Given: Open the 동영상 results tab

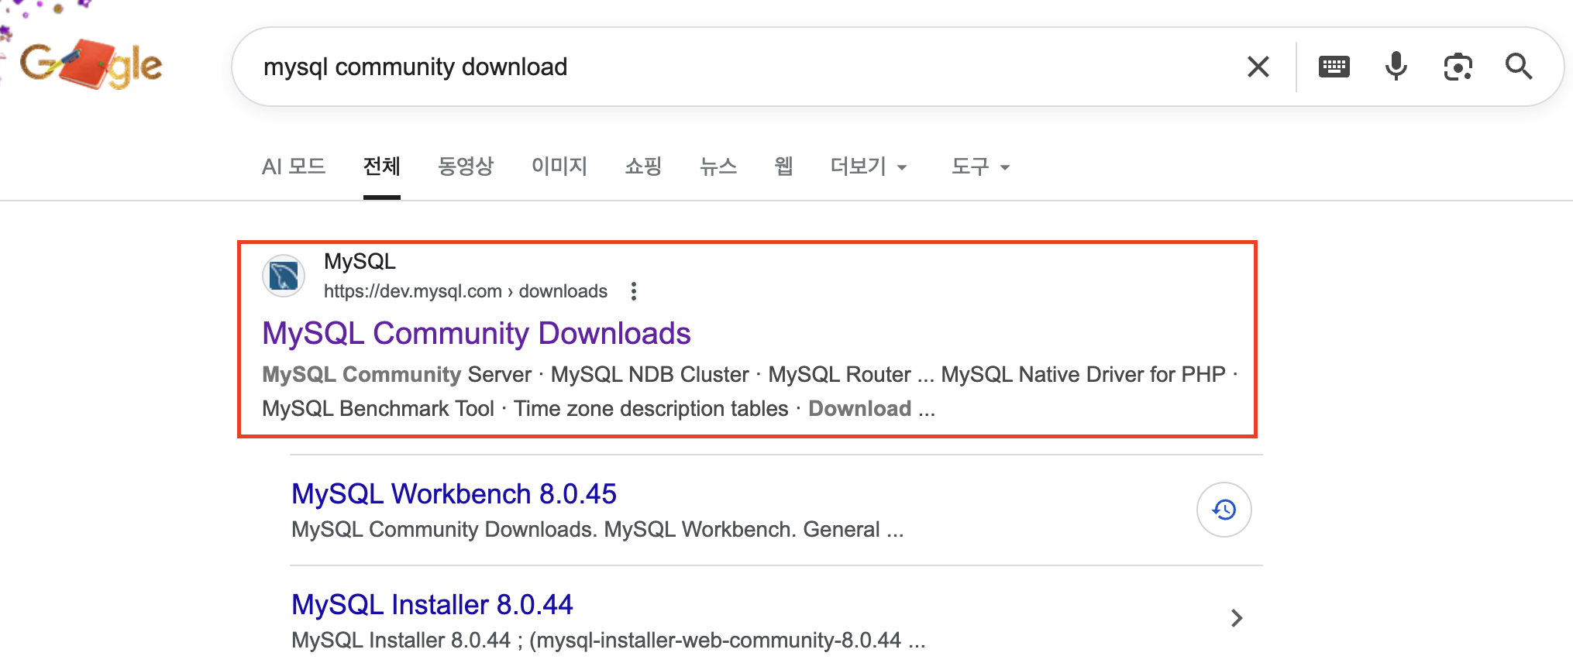Looking at the screenshot, I should [466, 167].
